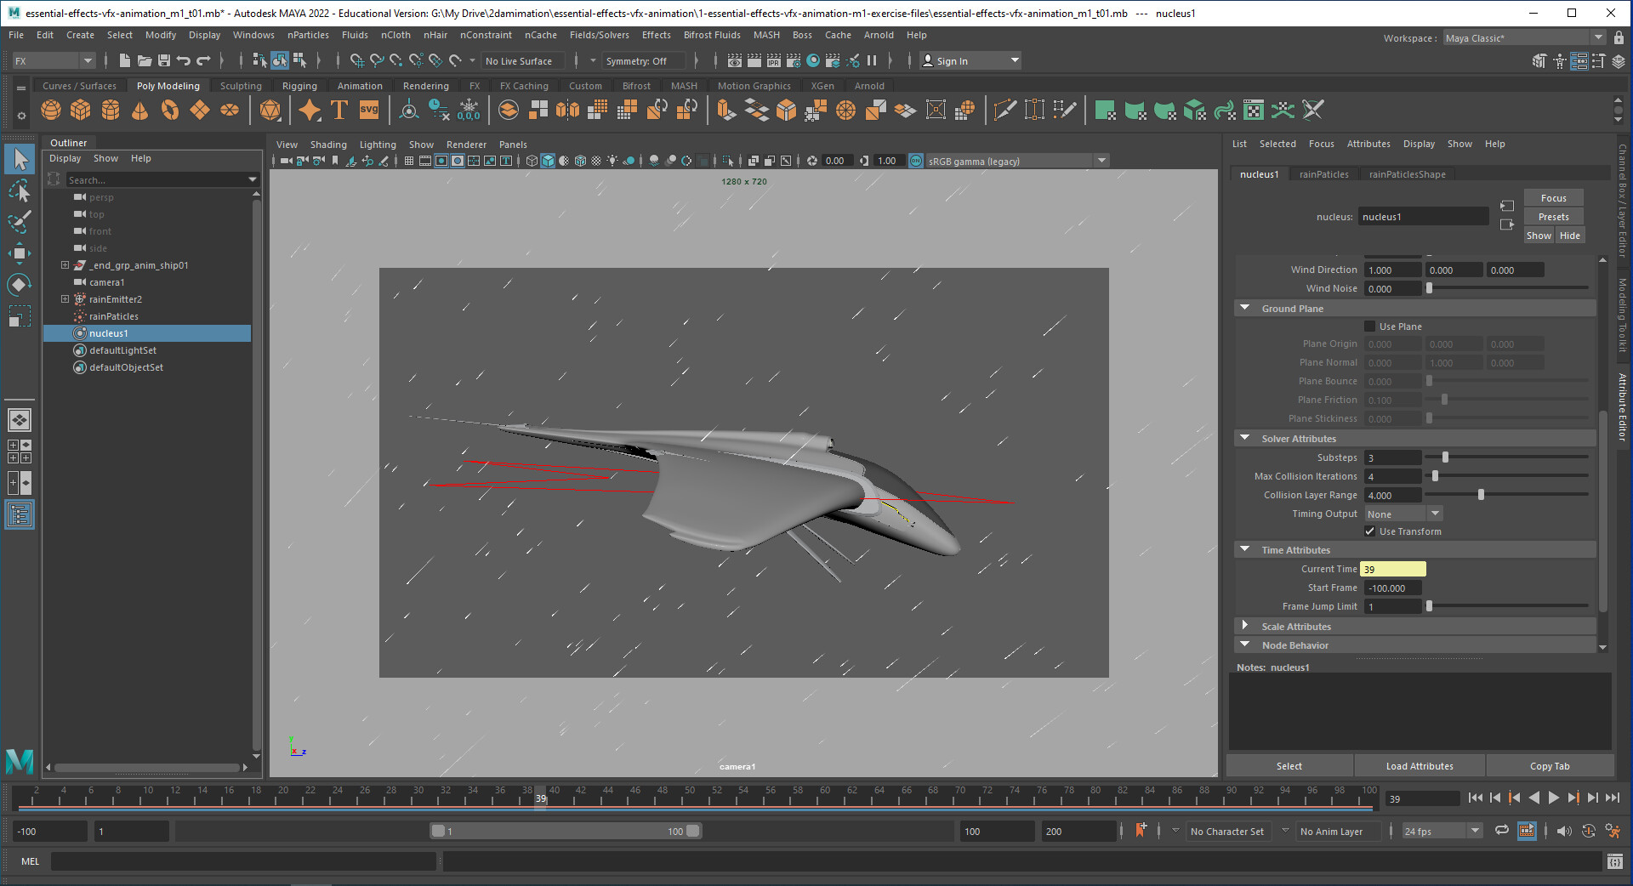Switch to the rainPaticlesShape tab
This screenshot has width=1633, height=886.
tap(1407, 174)
